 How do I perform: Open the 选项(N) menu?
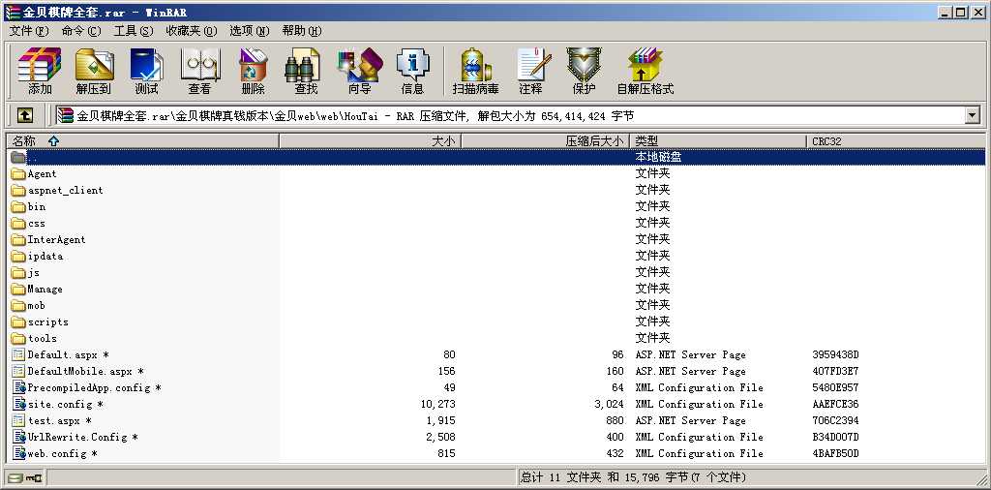pos(249,30)
